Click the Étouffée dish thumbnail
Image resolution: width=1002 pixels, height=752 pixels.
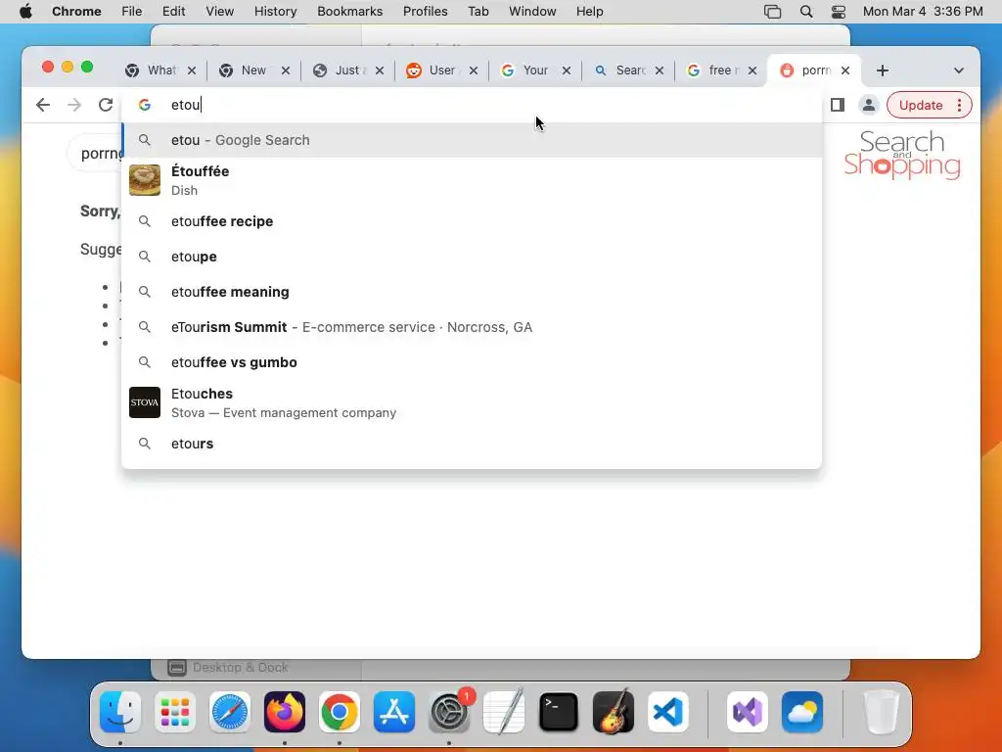[145, 180]
